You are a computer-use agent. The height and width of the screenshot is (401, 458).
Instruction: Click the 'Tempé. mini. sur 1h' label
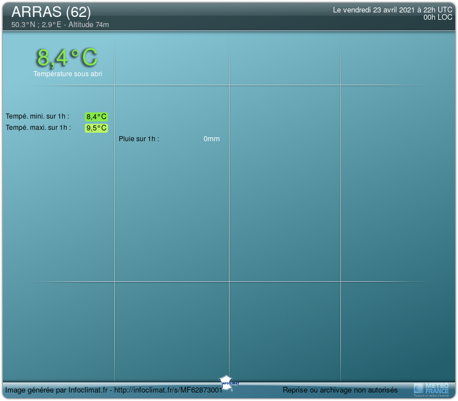(x=37, y=116)
